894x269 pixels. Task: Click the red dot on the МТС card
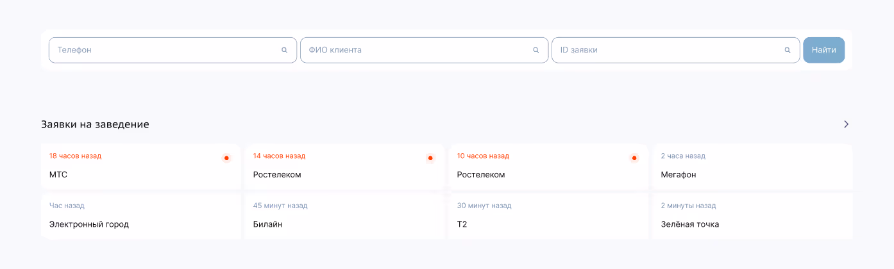pos(226,158)
